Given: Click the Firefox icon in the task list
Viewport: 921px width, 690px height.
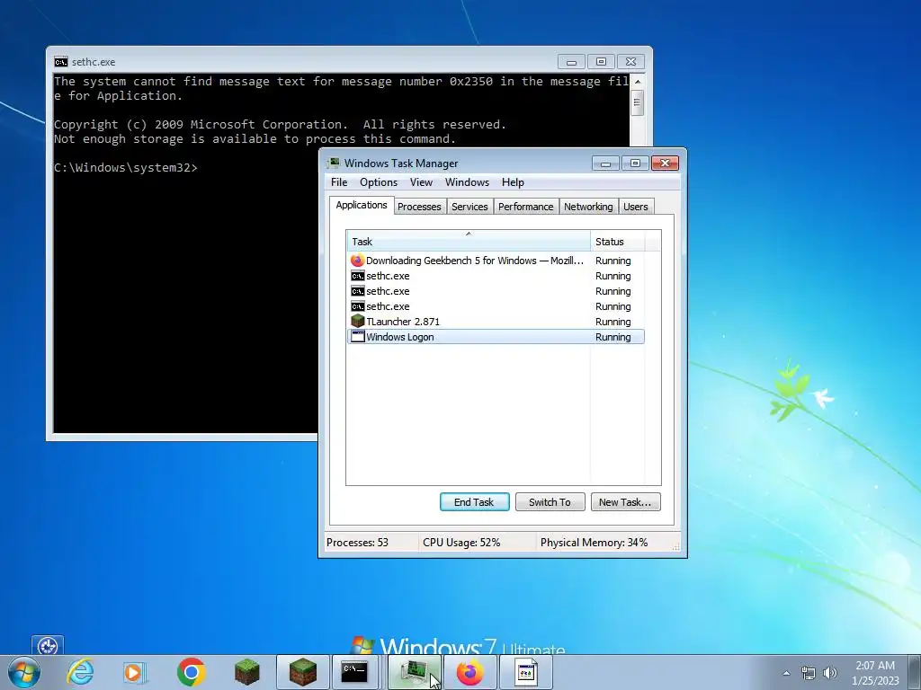Looking at the screenshot, I should point(357,261).
